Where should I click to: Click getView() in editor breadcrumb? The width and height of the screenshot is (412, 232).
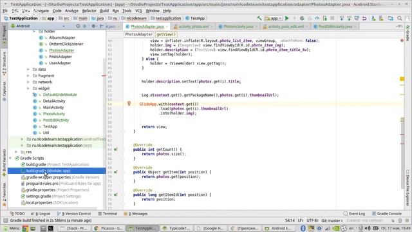[166, 34]
